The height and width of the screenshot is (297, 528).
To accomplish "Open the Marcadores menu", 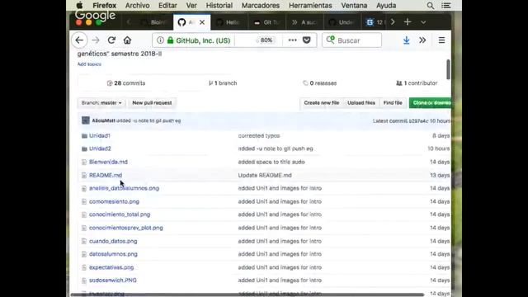I will pyautogui.click(x=261, y=6).
